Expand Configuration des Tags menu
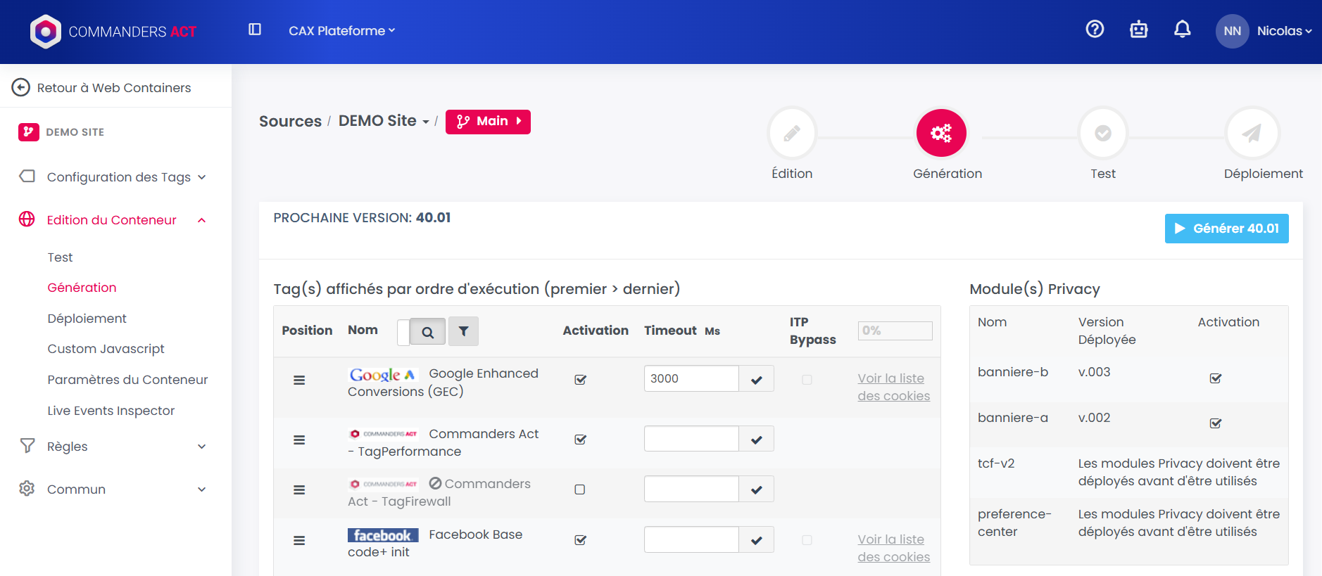 coord(118,177)
